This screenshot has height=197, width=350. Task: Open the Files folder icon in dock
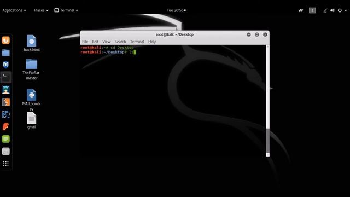[6, 53]
